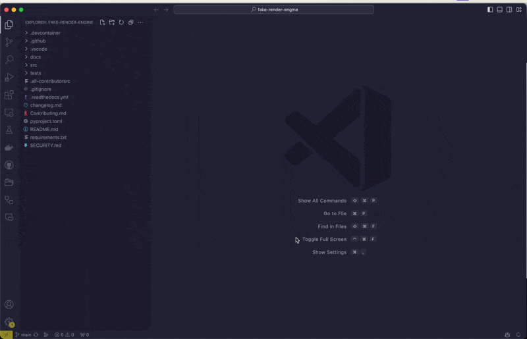Open the .readthedocs.yml file
527x339 pixels.
tap(86, 97)
